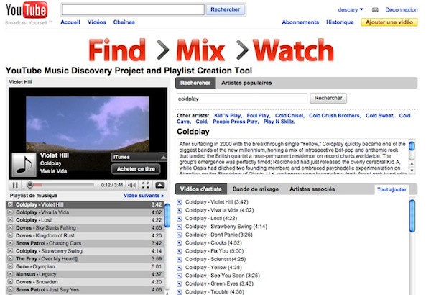The image size is (431, 295).
Task: Open the Bande de mixage tab
Action: [256, 189]
